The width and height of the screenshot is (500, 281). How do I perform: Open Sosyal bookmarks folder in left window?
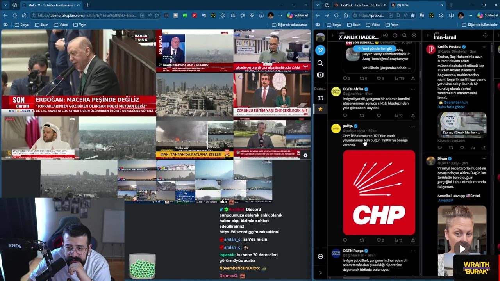click(x=22, y=25)
